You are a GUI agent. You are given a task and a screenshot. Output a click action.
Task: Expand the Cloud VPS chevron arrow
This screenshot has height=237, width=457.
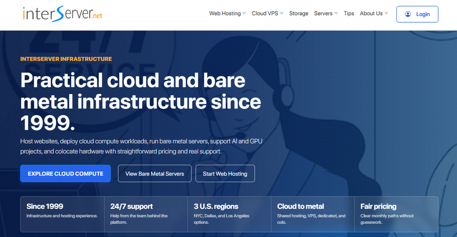pos(282,13)
